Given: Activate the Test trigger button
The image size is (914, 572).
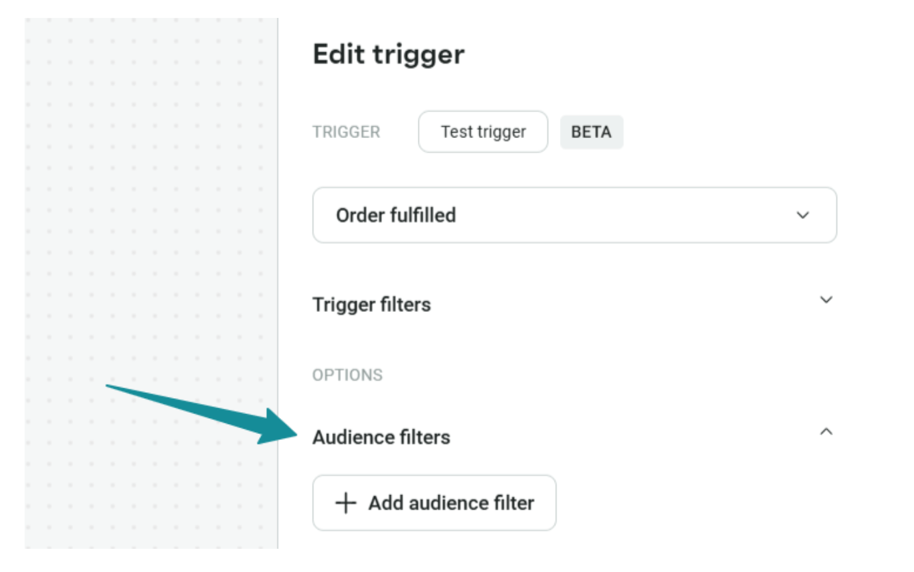Looking at the screenshot, I should point(482,131).
